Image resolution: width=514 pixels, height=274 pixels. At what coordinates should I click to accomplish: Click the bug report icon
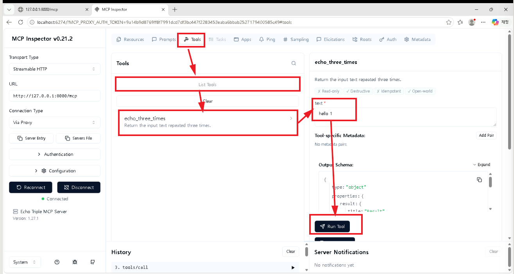coord(75,262)
